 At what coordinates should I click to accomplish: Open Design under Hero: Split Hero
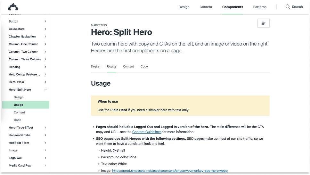coord(19,97)
